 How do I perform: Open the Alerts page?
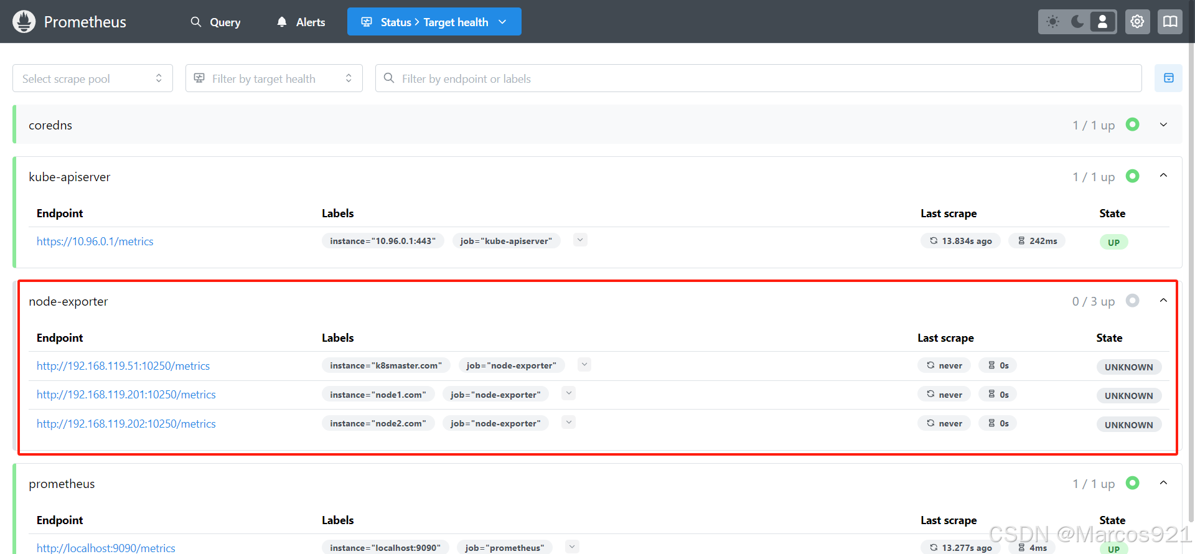(301, 22)
